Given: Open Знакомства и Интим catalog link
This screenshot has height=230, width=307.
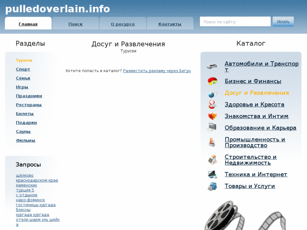Looking at the screenshot, I should click(x=256, y=116).
